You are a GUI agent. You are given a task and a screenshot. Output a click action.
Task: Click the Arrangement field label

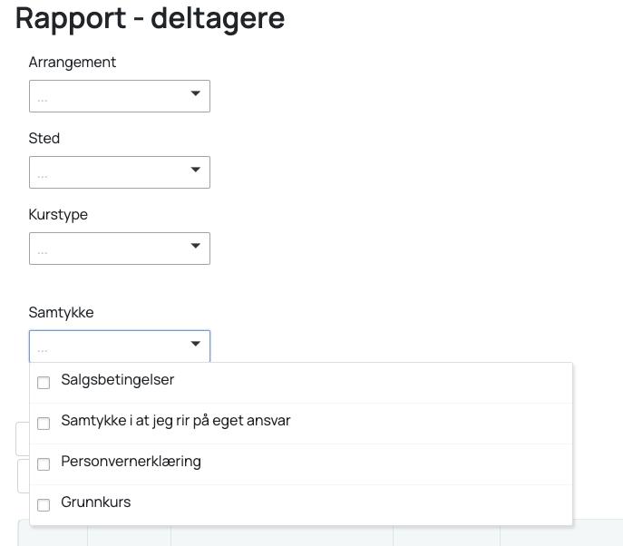click(x=73, y=63)
